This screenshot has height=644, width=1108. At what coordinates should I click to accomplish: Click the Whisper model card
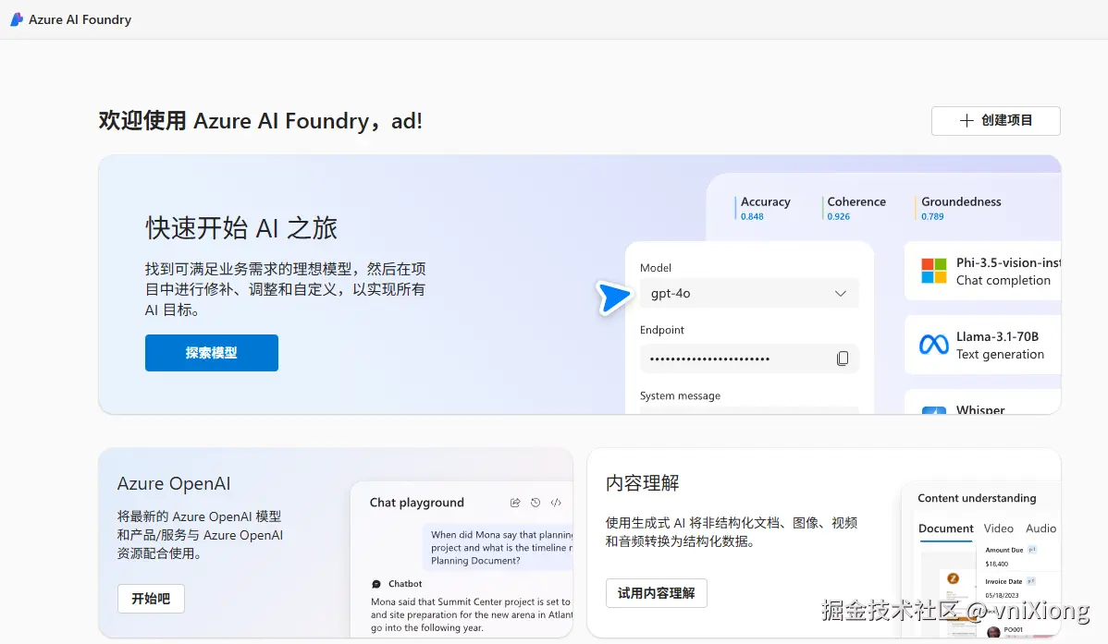tap(983, 402)
